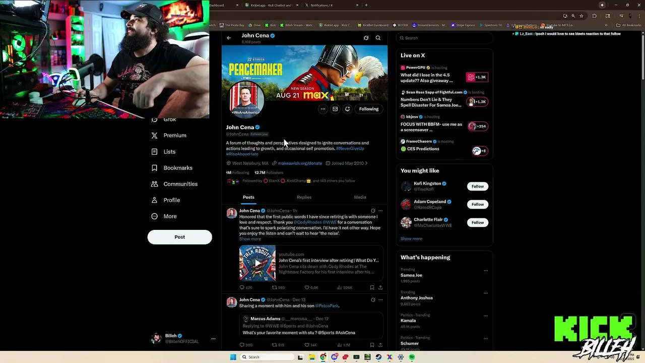Image resolution: width=645 pixels, height=363 pixels.
Task: Follow Kofi Kingston
Action: pos(478,187)
